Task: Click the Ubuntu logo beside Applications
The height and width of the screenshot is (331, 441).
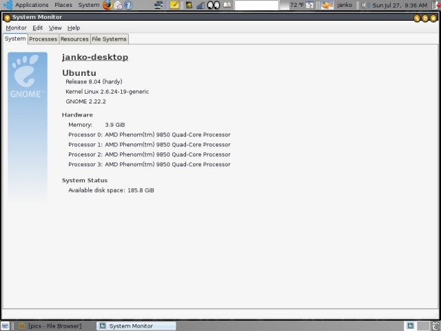Action: tap(8, 5)
